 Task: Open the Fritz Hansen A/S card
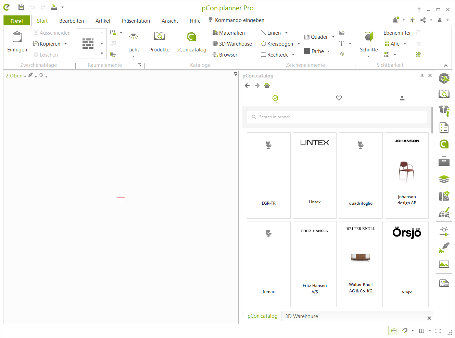pos(315,264)
